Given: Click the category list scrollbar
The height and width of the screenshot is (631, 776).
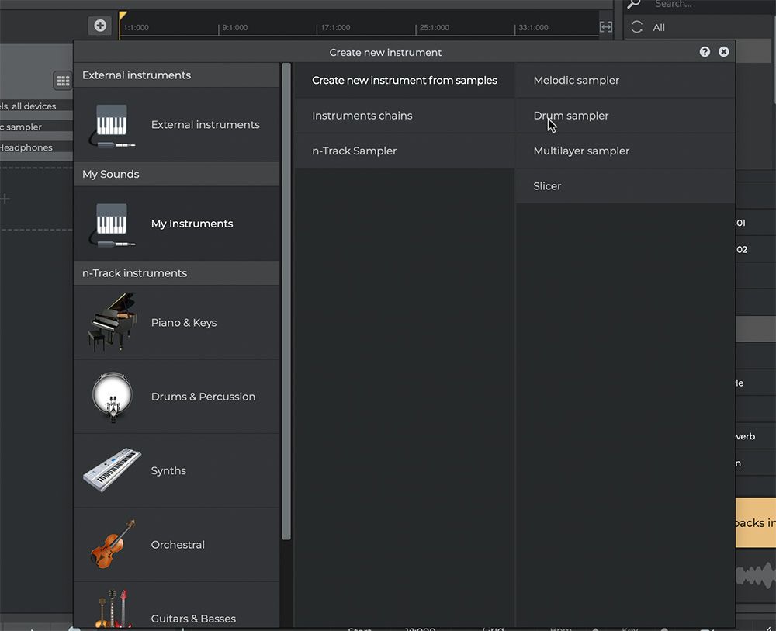Looking at the screenshot, I should click(x=286, y=301).
